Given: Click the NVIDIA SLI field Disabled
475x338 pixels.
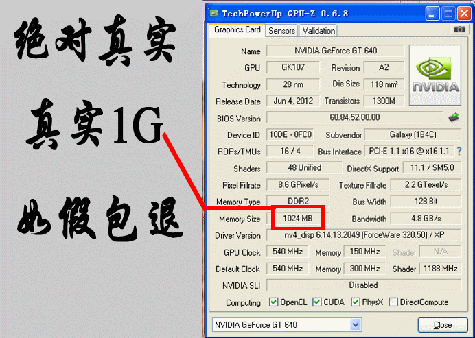Looking at the screenshot, I should tap(364, 285).
